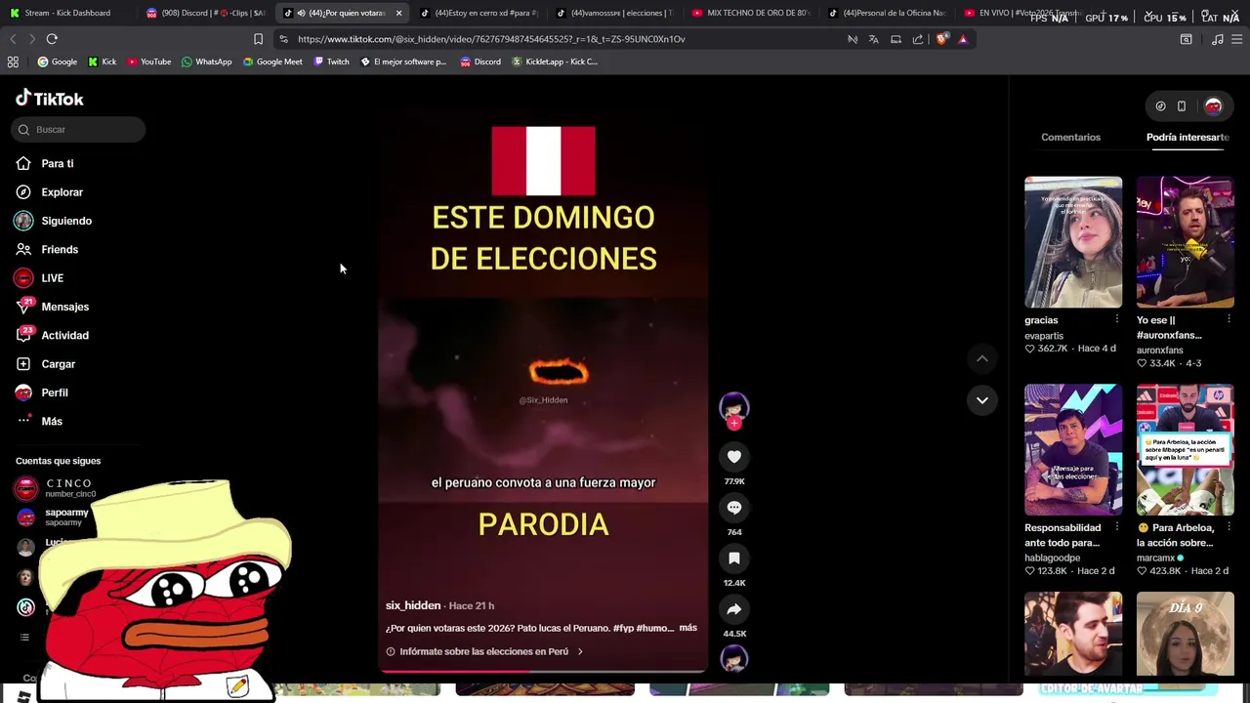Click the translate page icon in address bar
This screenshot has width=1250, height=703.
click(x=873, y=39)
